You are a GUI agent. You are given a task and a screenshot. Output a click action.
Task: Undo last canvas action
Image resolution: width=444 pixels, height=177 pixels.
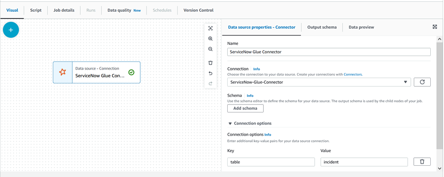210,73
